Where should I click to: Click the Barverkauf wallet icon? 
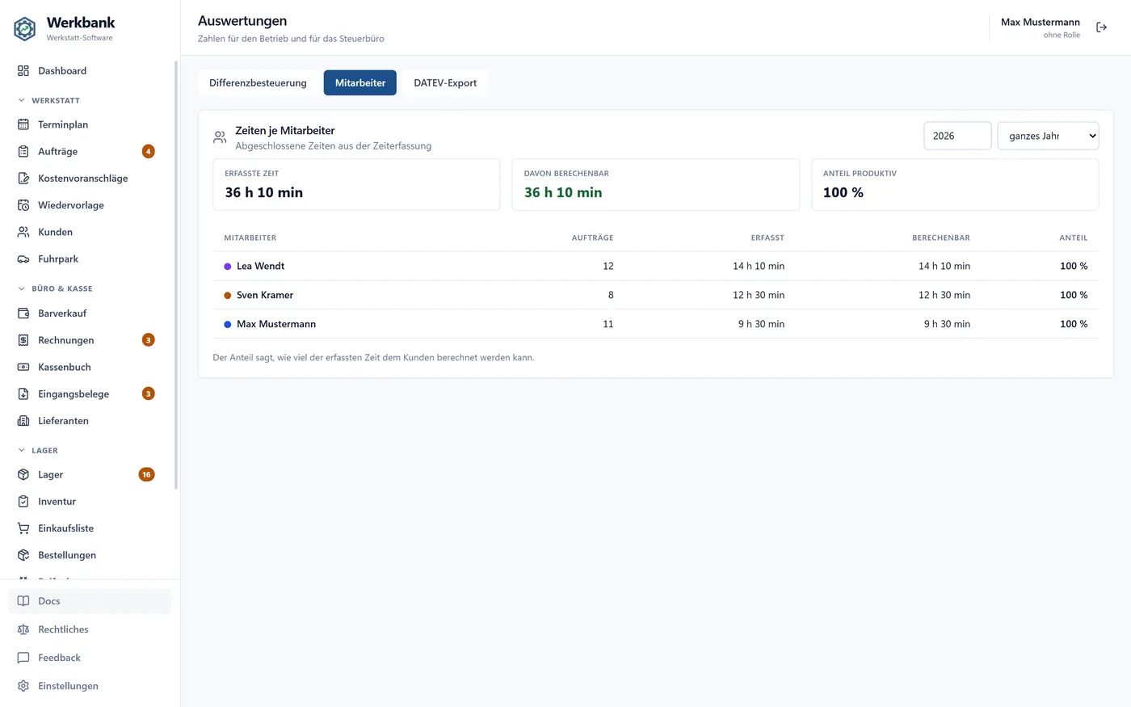[23, 314]
